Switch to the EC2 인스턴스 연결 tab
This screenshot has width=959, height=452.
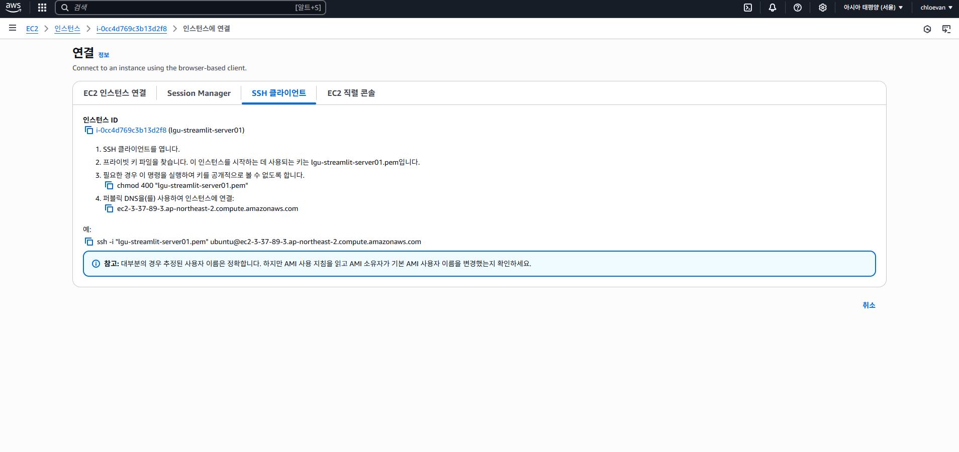(115, 93)
